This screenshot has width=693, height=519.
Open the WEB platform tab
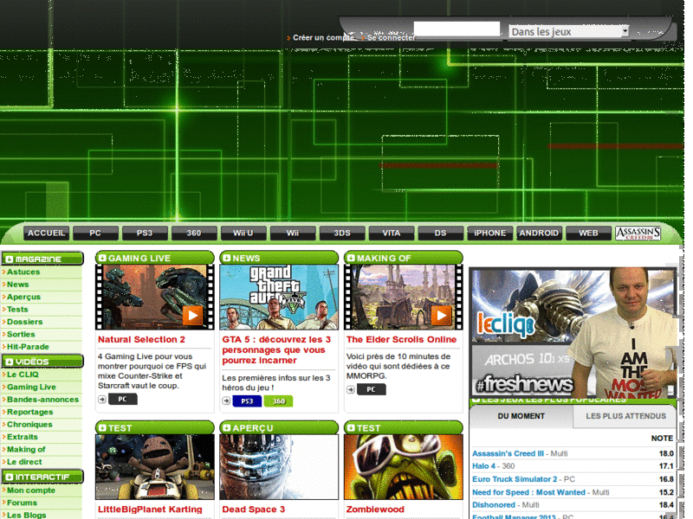(589, 233)
